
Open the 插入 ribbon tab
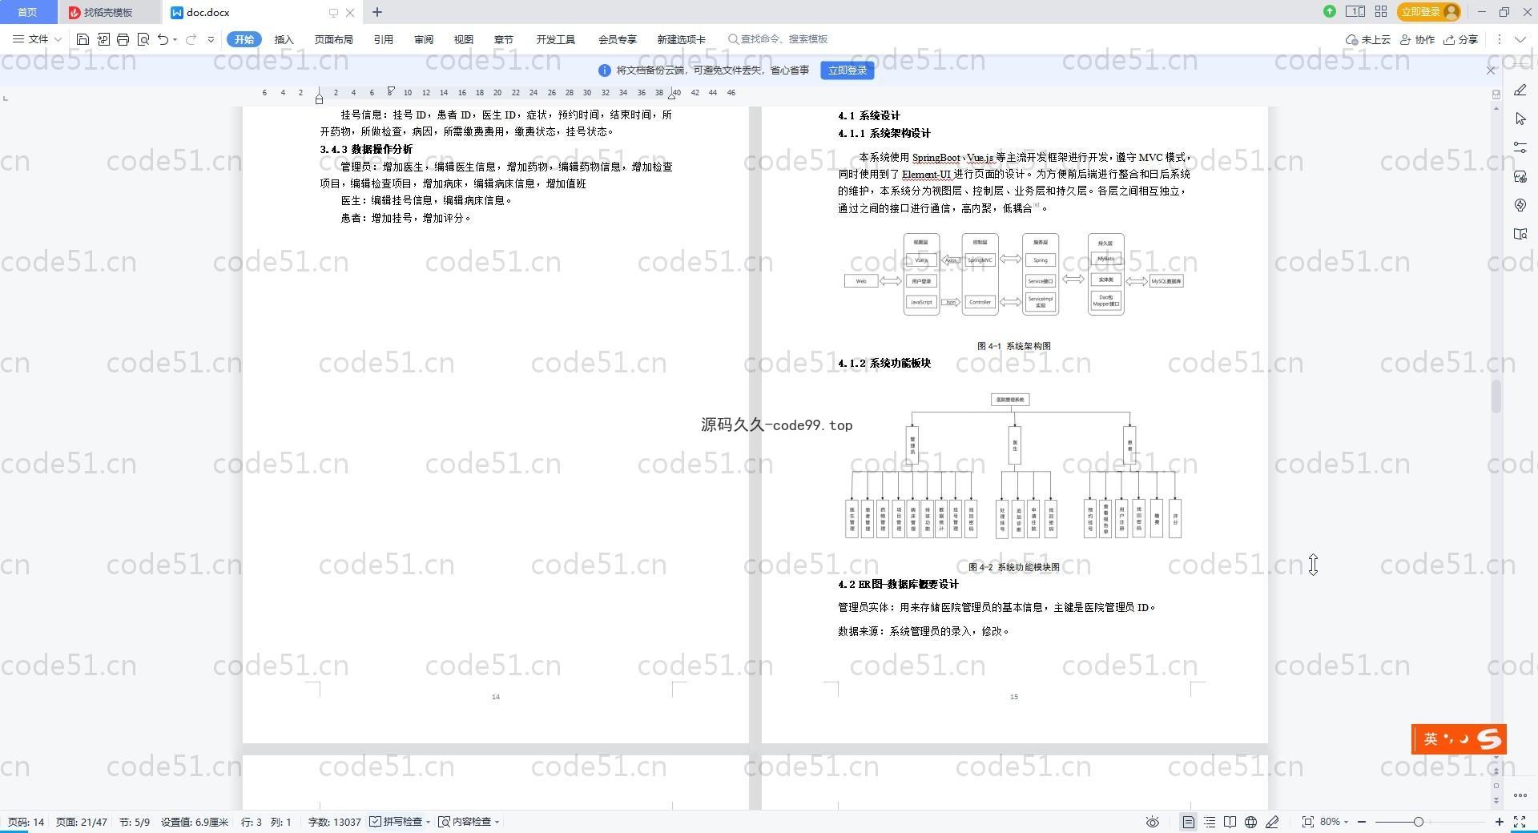pyautogui.click(x=284, y=39)
